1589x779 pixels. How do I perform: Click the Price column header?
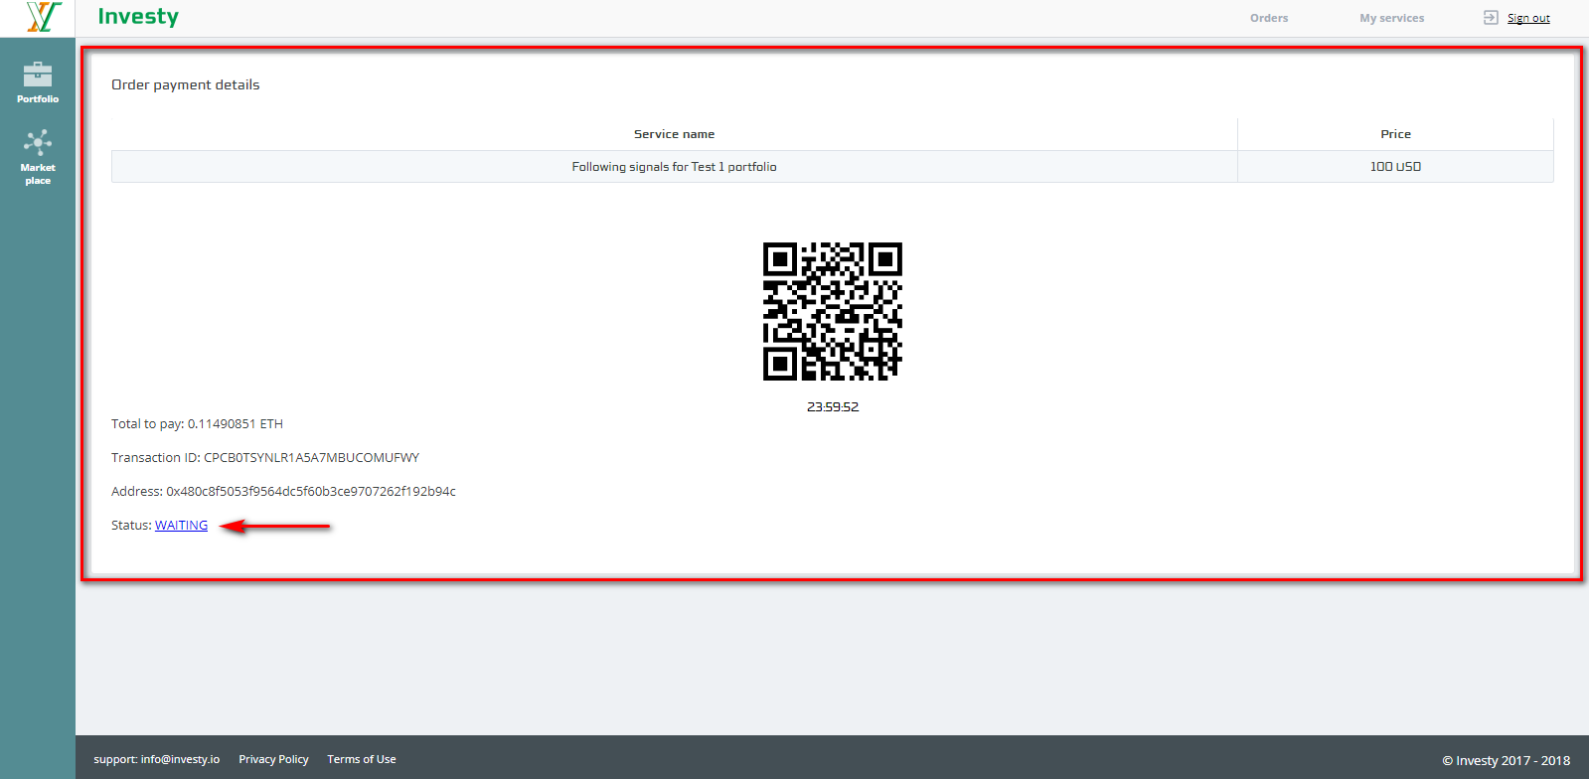pyautogui.click(x=1395, y=134)
